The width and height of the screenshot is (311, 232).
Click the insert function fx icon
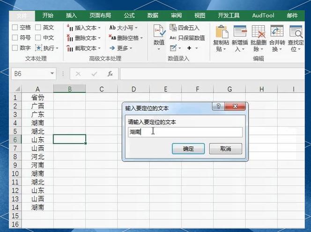click(x=110, y=74)
